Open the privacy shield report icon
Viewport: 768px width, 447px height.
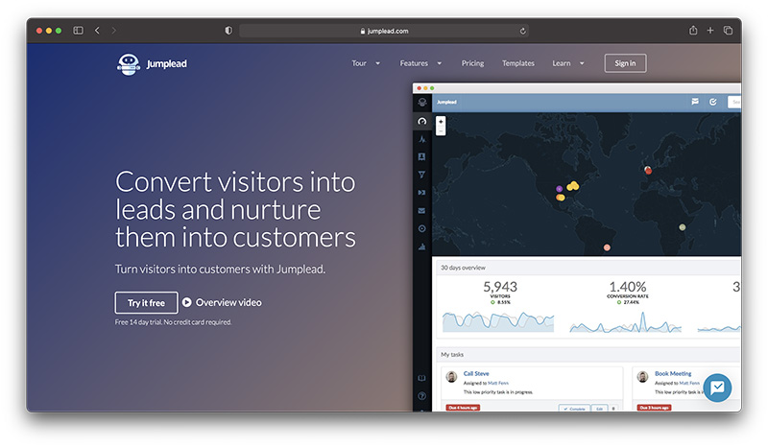[x=228, y=31]
